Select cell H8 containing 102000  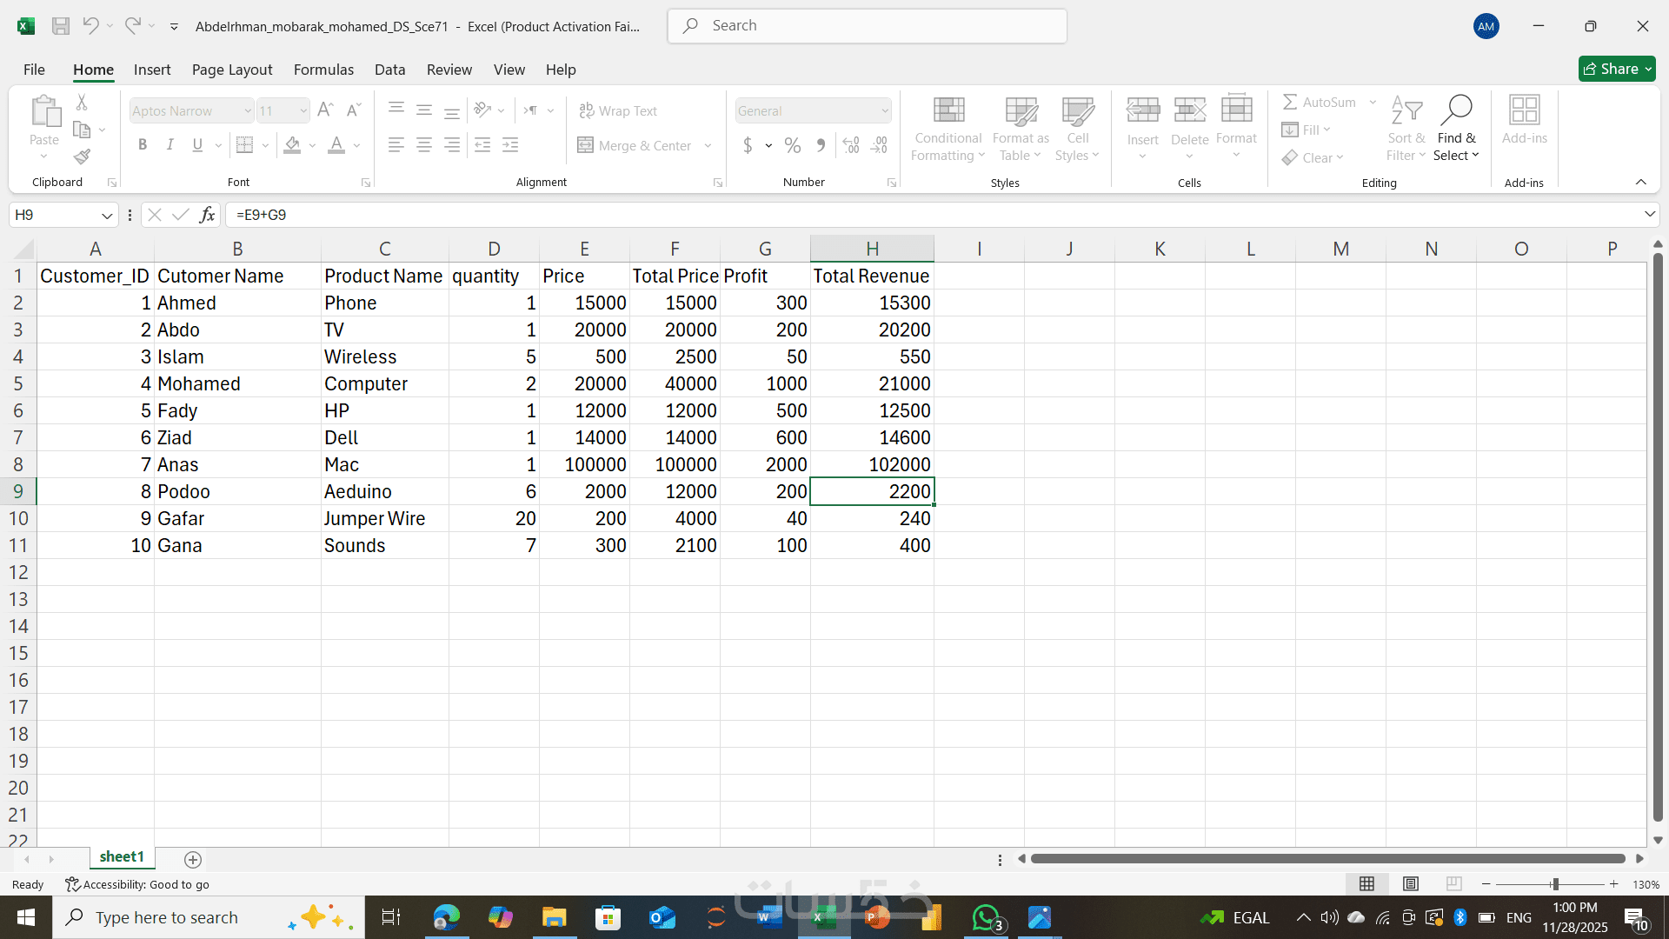pos(872,464)
